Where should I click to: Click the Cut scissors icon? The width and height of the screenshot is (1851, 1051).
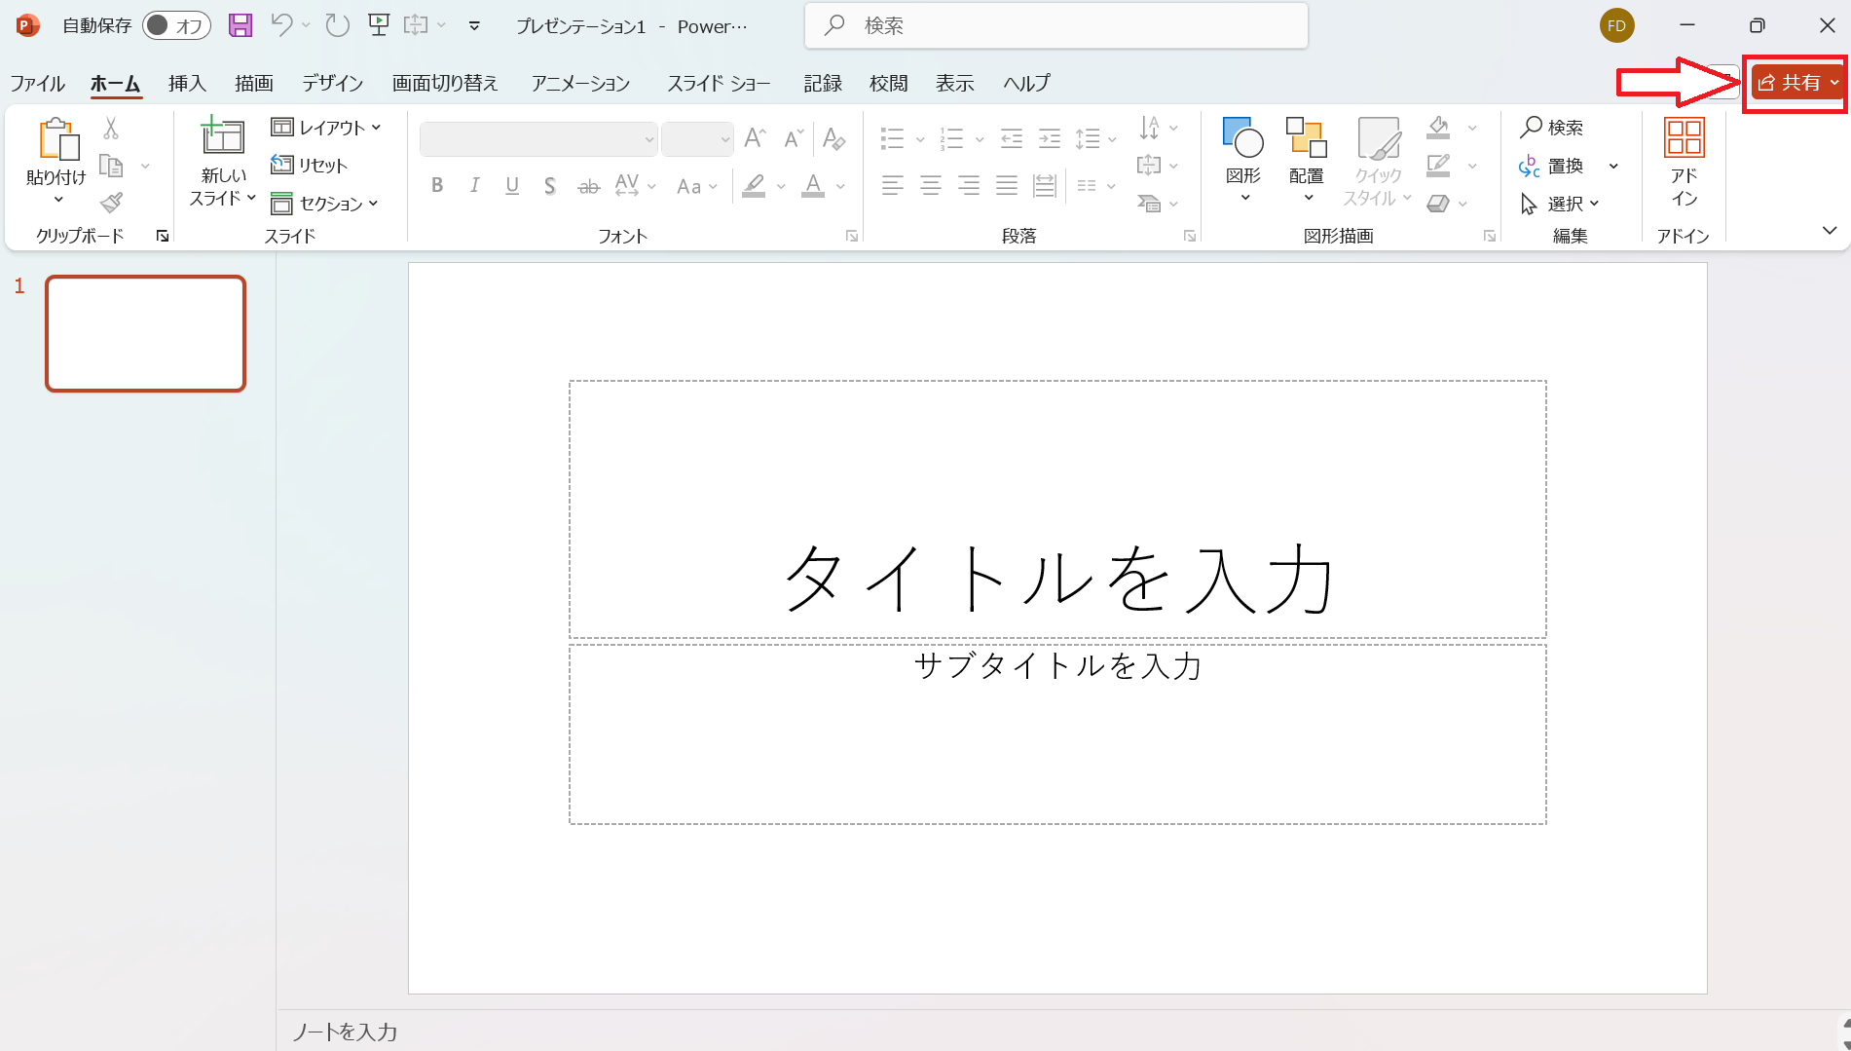pyautogui.click(x=111, y=129)
